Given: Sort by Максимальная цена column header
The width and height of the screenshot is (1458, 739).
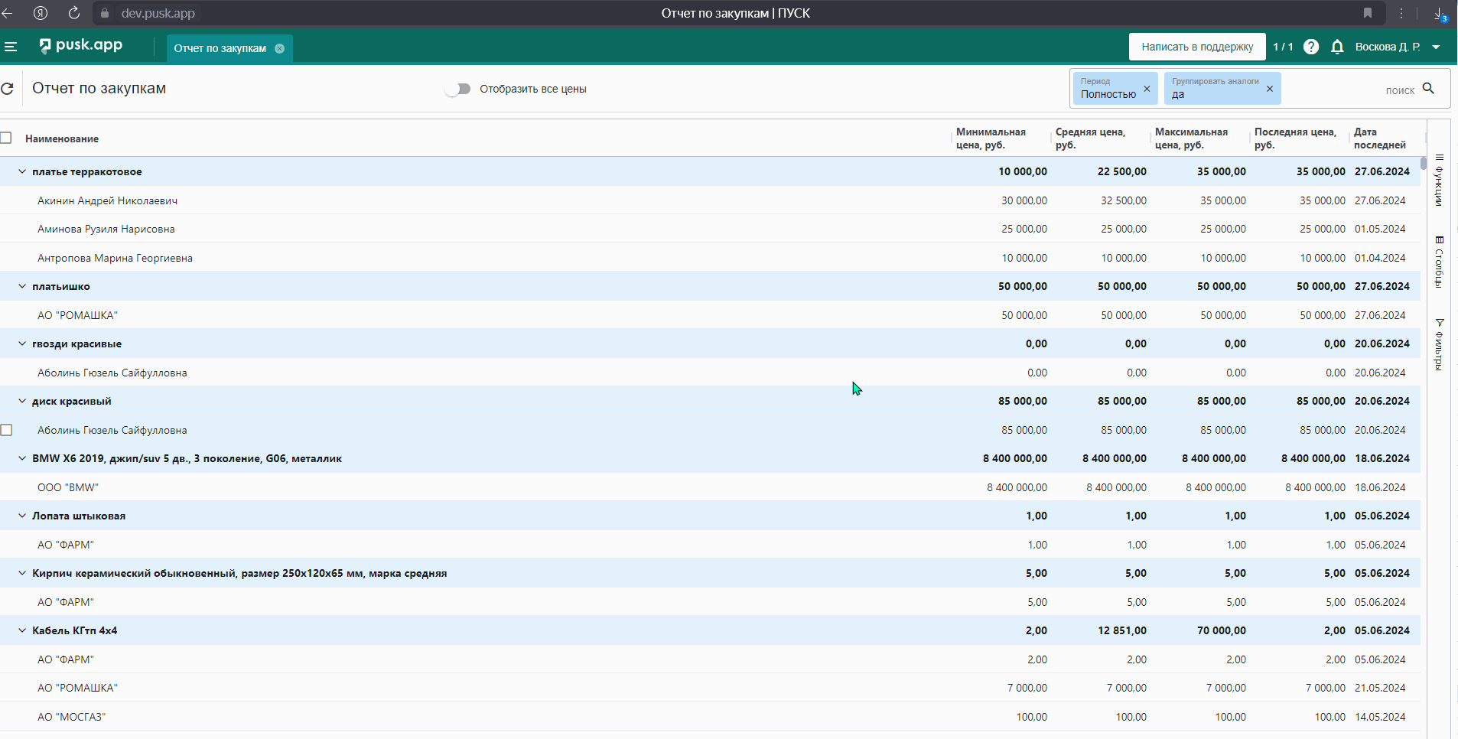Looking at the screenshot, I should (x=1191, y=138).
